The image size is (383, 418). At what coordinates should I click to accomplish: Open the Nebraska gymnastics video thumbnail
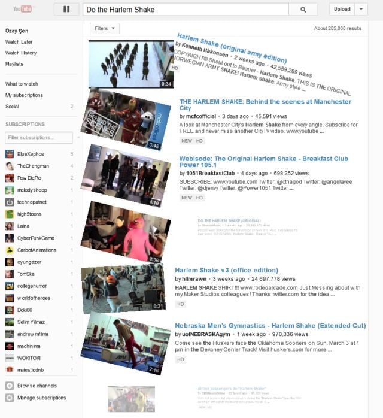pos(126,344)
